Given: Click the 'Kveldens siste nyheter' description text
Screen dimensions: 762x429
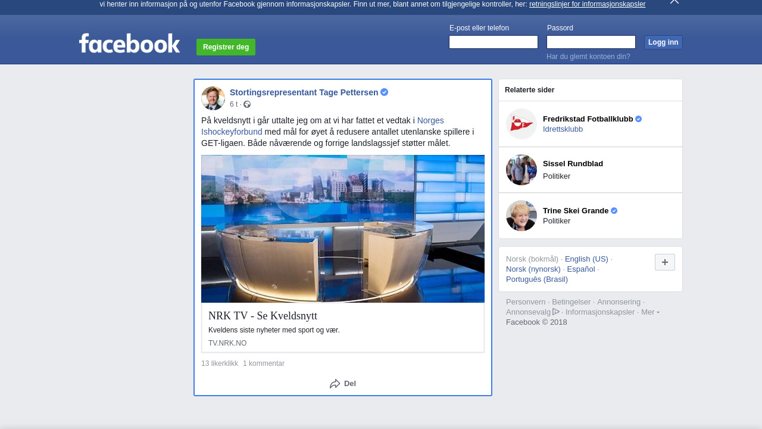Looking at the screenshot, I should [x=274, y=330].
